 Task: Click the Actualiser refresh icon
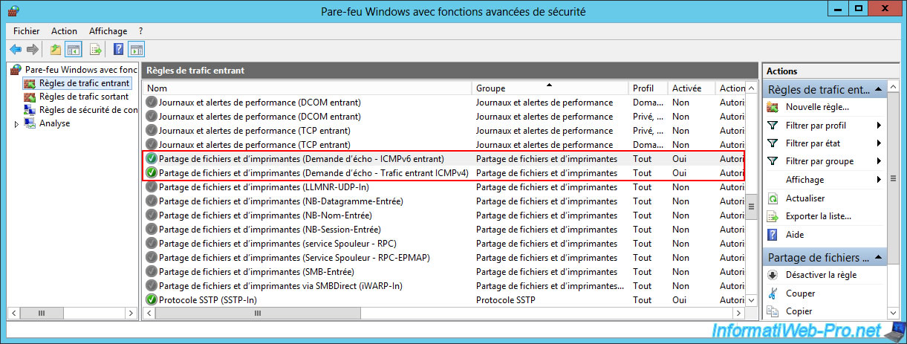coord(773,198)
